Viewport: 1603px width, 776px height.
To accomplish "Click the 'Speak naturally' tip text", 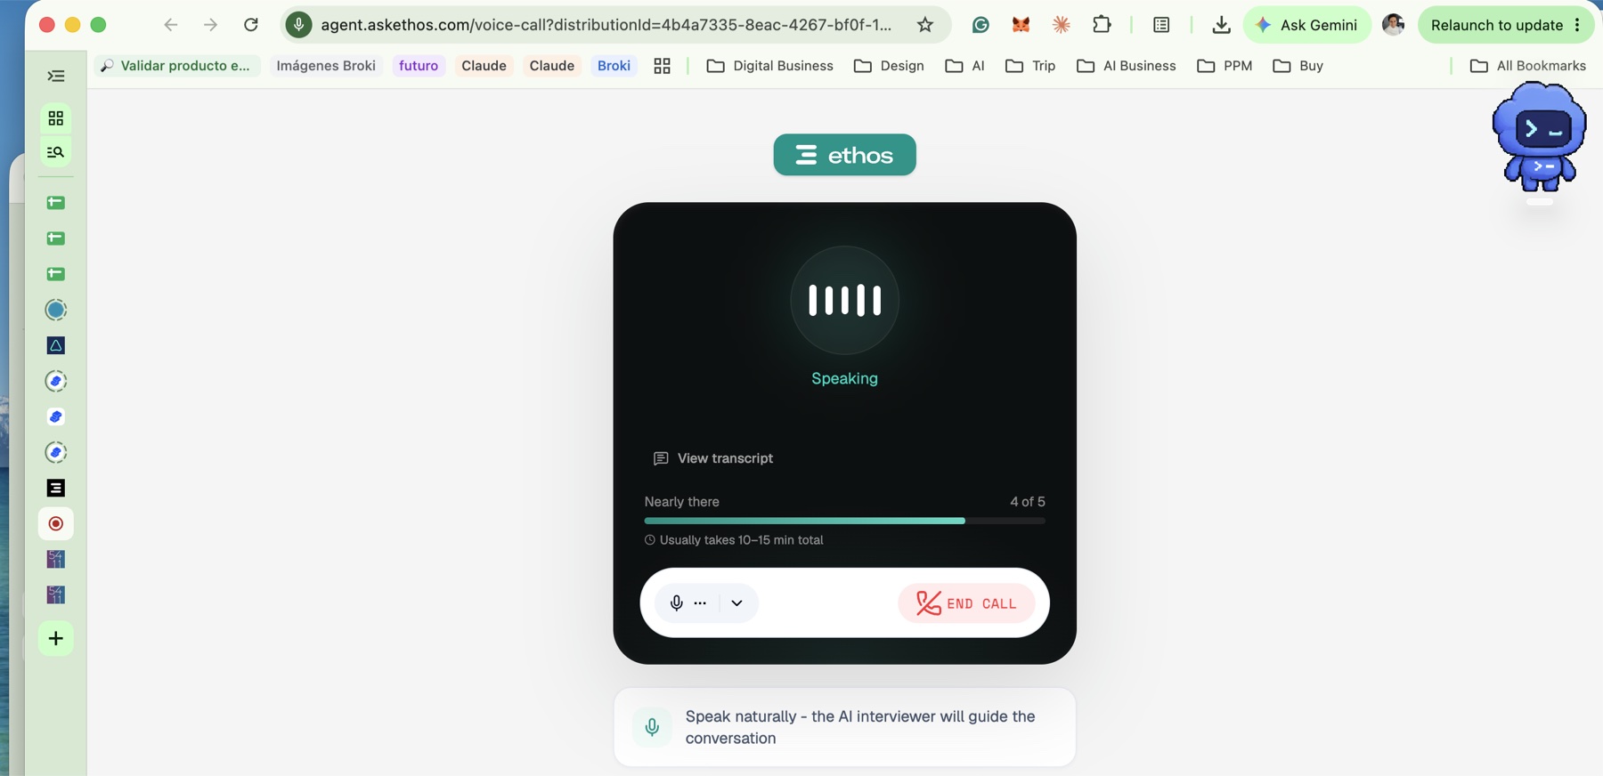I will (860, 727).
